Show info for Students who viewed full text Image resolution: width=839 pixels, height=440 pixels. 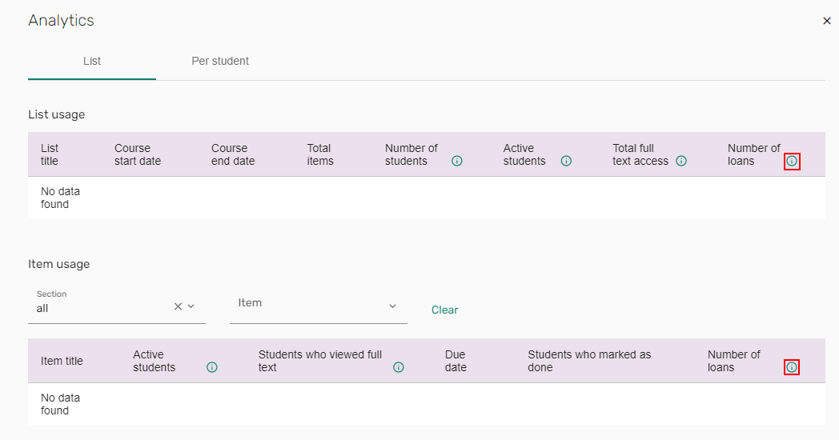tap(399, 367)
